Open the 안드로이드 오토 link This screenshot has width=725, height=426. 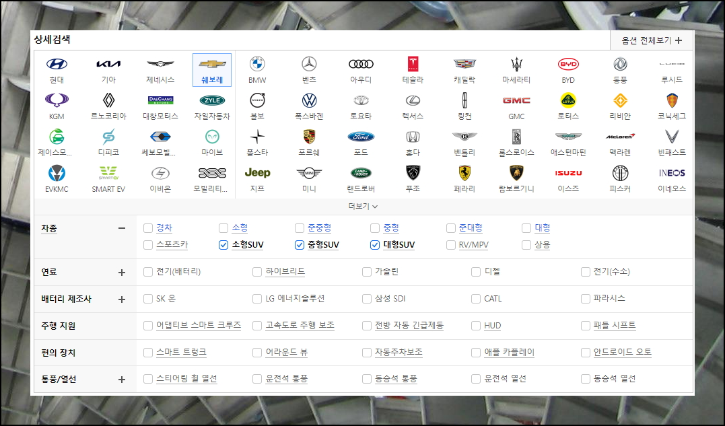coord(623,352)
